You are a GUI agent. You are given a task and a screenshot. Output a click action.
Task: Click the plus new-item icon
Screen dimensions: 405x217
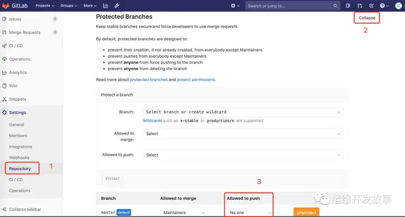coord(235,6)
